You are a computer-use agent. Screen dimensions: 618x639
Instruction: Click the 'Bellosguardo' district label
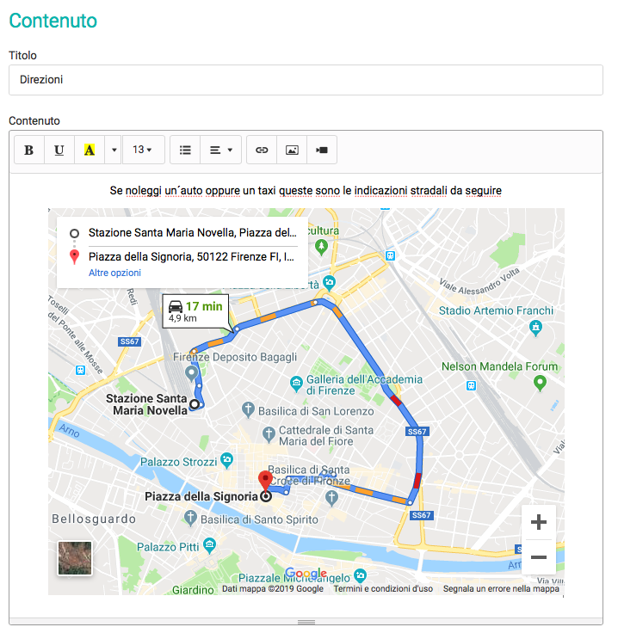pyautogui.click(x=94, y=519)
